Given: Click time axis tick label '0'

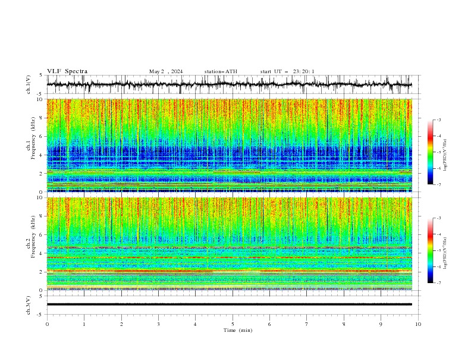Looking at the screenshot, I should click(47, 324).
